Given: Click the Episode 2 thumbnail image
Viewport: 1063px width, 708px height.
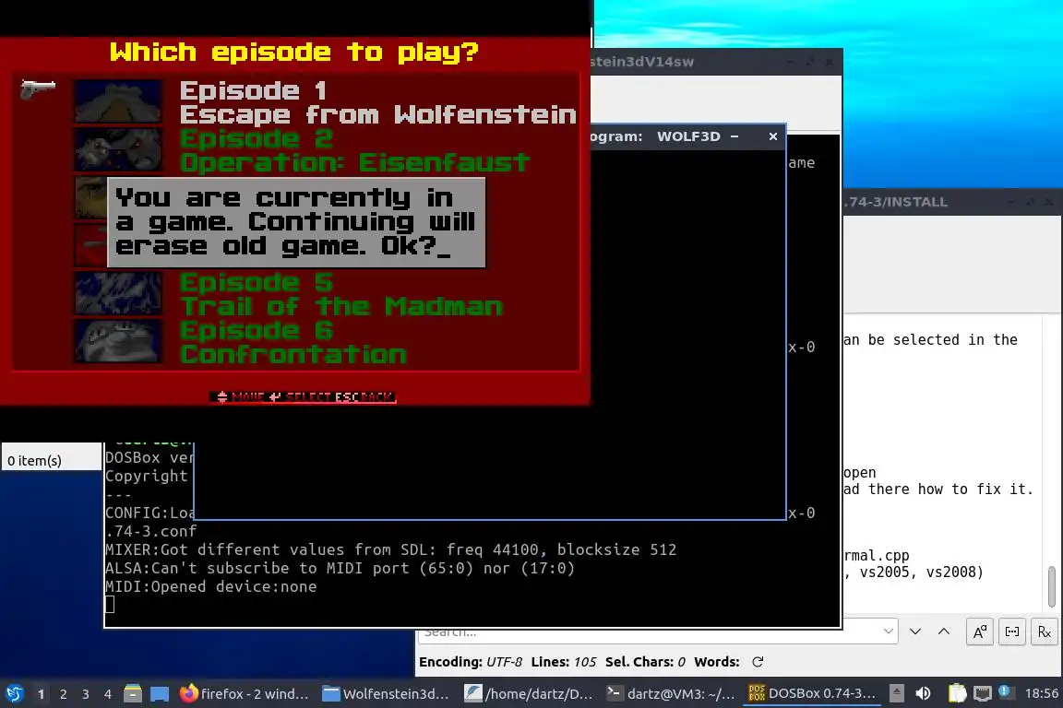Looking at the screenshot, I should (118, 149).
